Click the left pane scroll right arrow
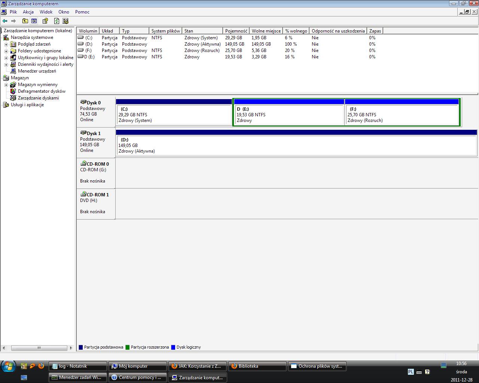 pos(71,348)
